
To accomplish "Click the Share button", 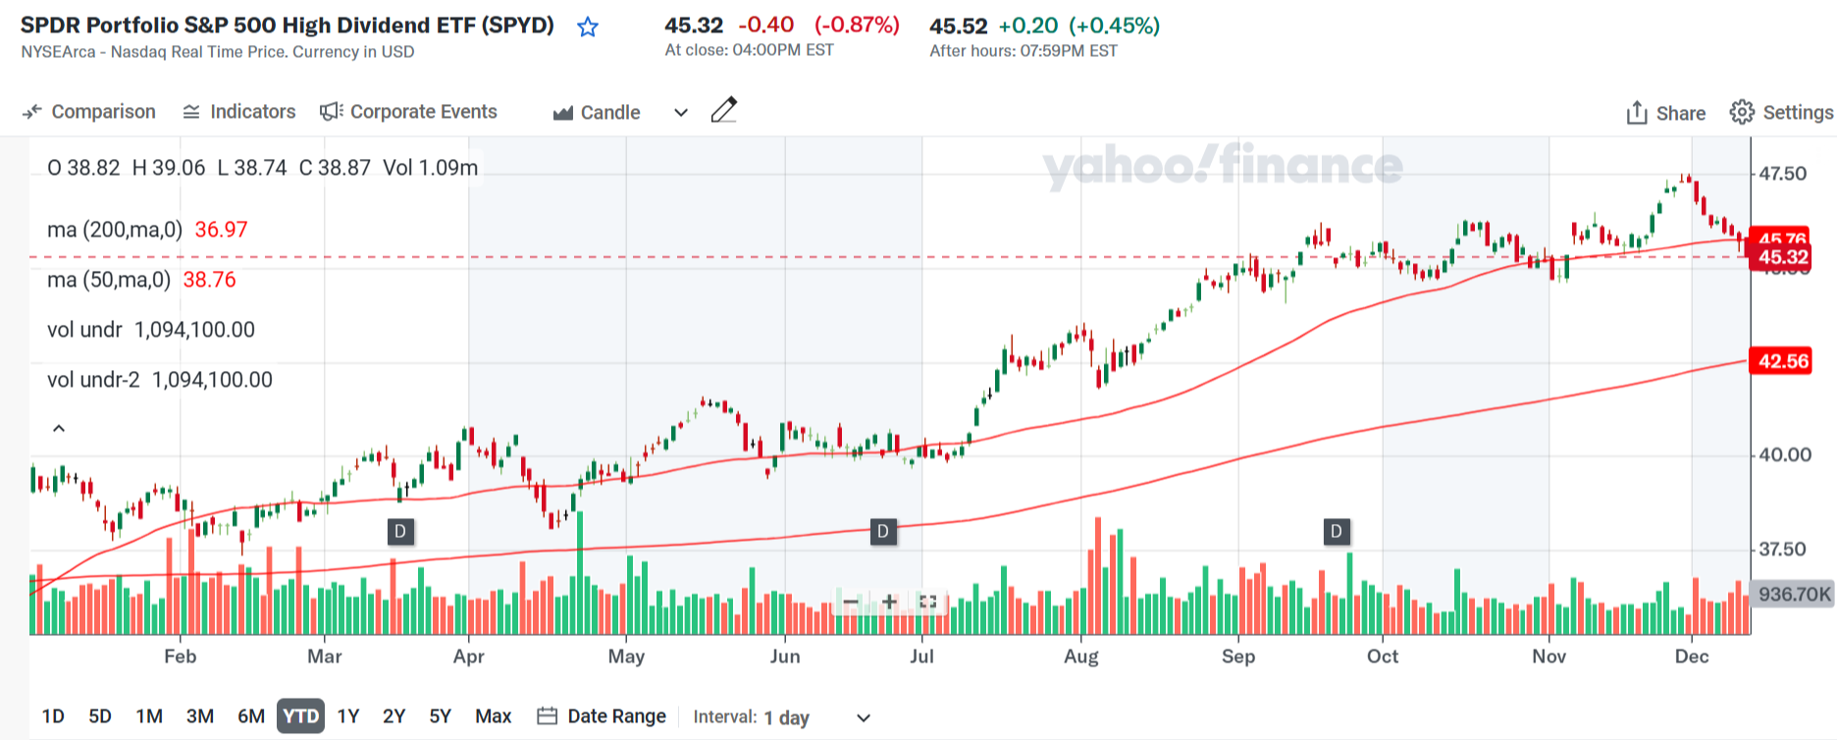I will 1665,113.
